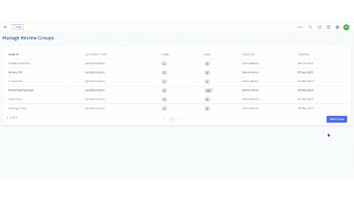Click the users badge for Marketing Function

coord(164,90)
